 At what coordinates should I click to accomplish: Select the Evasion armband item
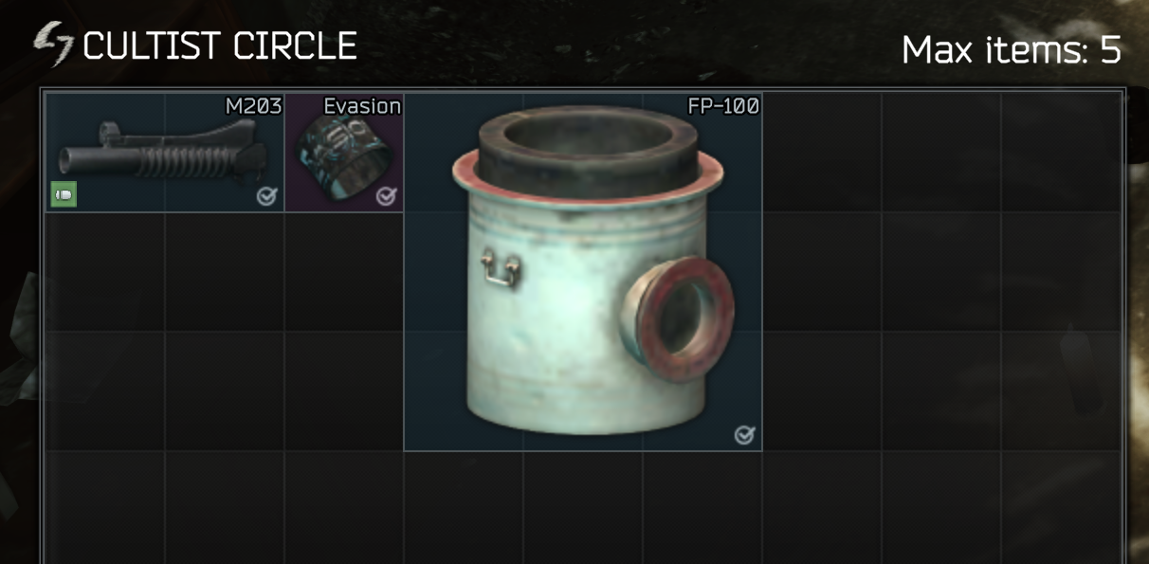click(x=344, y=153)
